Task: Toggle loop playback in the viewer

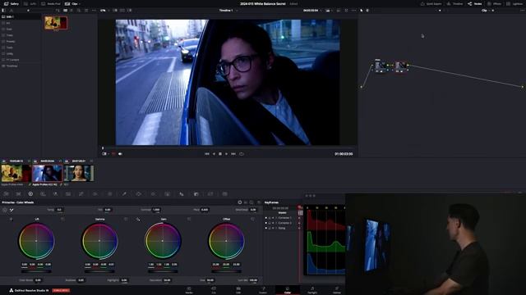Action: coord(241,154)
